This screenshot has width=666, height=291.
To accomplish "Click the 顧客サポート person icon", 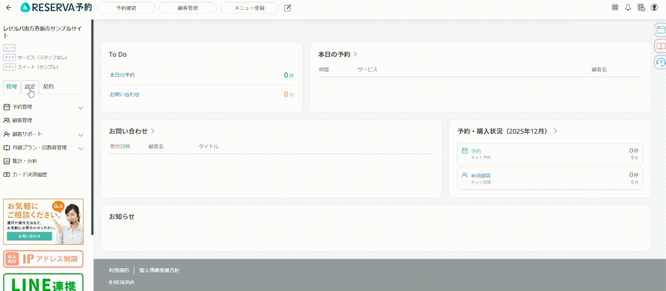I will click(x=7, y=134).
